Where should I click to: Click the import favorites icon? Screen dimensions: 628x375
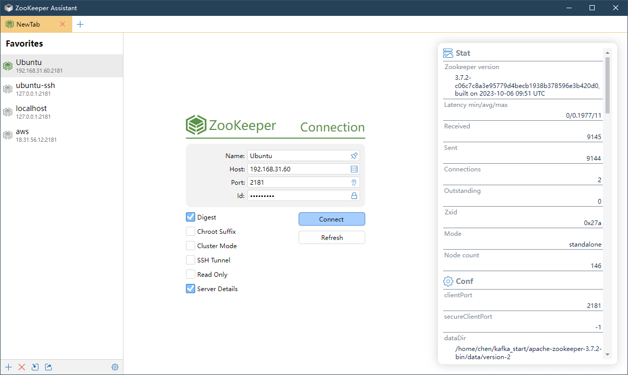click(x=35, y=367)
